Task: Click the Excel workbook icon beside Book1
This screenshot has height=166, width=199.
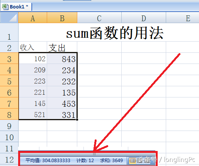Action: click(x=5, y=7)
